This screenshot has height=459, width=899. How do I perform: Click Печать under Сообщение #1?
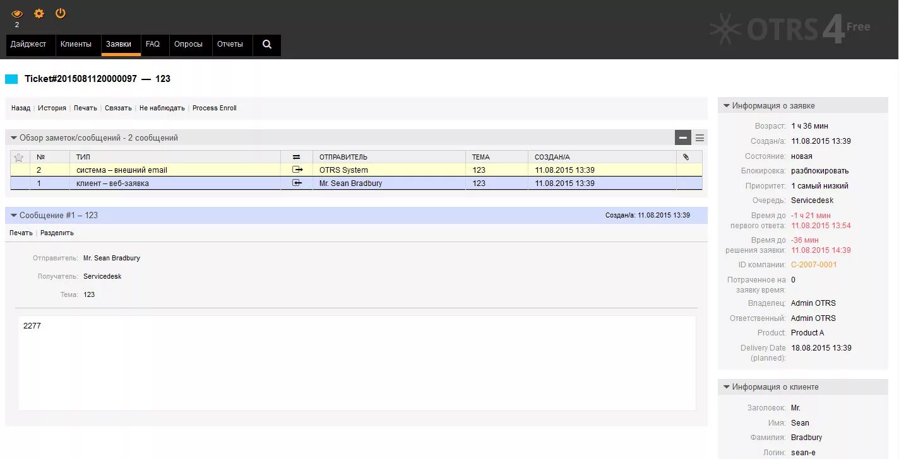(x=21, y=233)
